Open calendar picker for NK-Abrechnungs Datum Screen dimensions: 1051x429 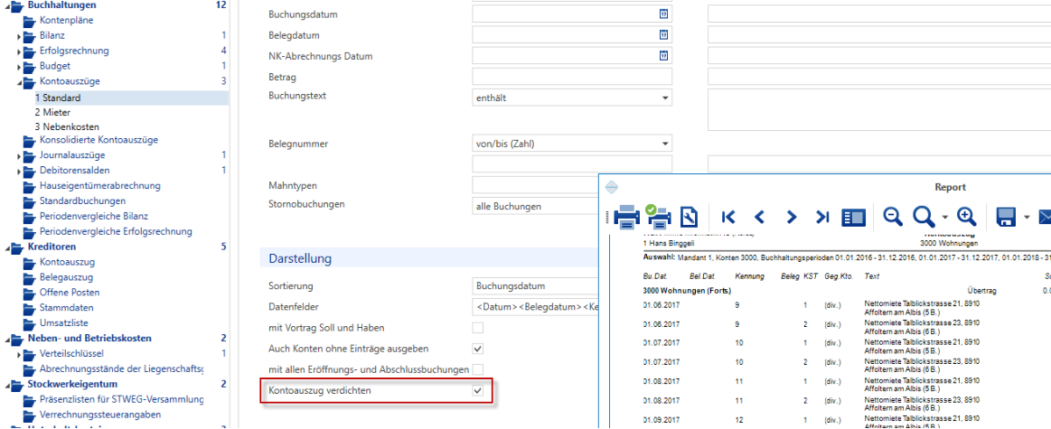click(x=663, y=56)
